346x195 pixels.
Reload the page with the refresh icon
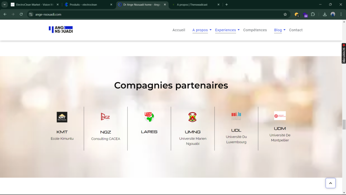click(21, 14)
